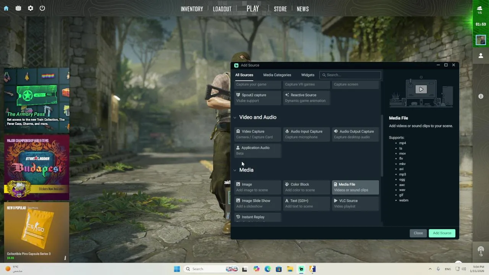Click the taskbar Search box
This screenshot has height=275, width=489.
(212, 269)
